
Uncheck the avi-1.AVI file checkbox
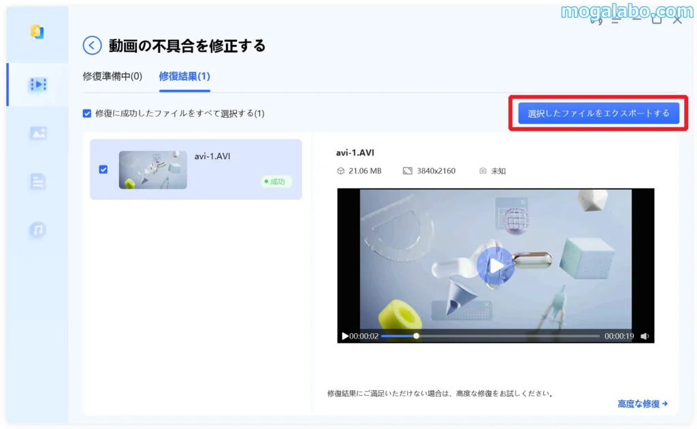103,169
